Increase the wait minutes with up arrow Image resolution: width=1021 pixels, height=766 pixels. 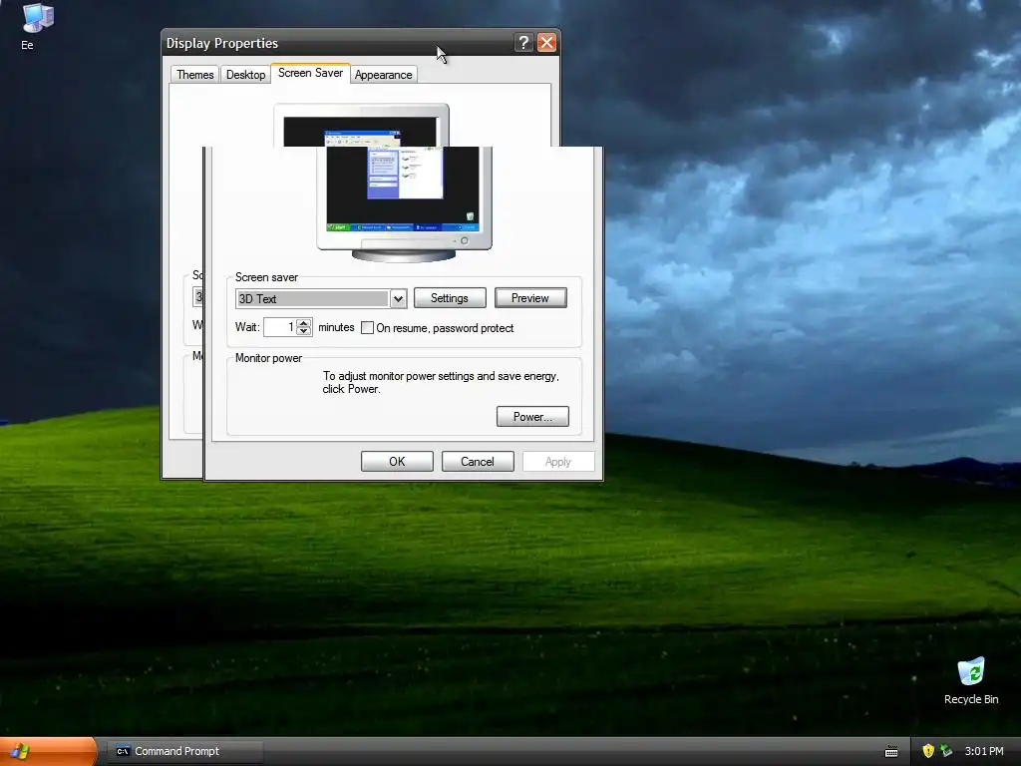coord(303,322)
